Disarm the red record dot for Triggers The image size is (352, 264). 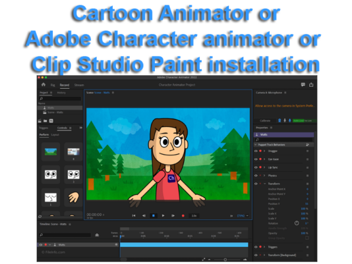tap(260, 247)
